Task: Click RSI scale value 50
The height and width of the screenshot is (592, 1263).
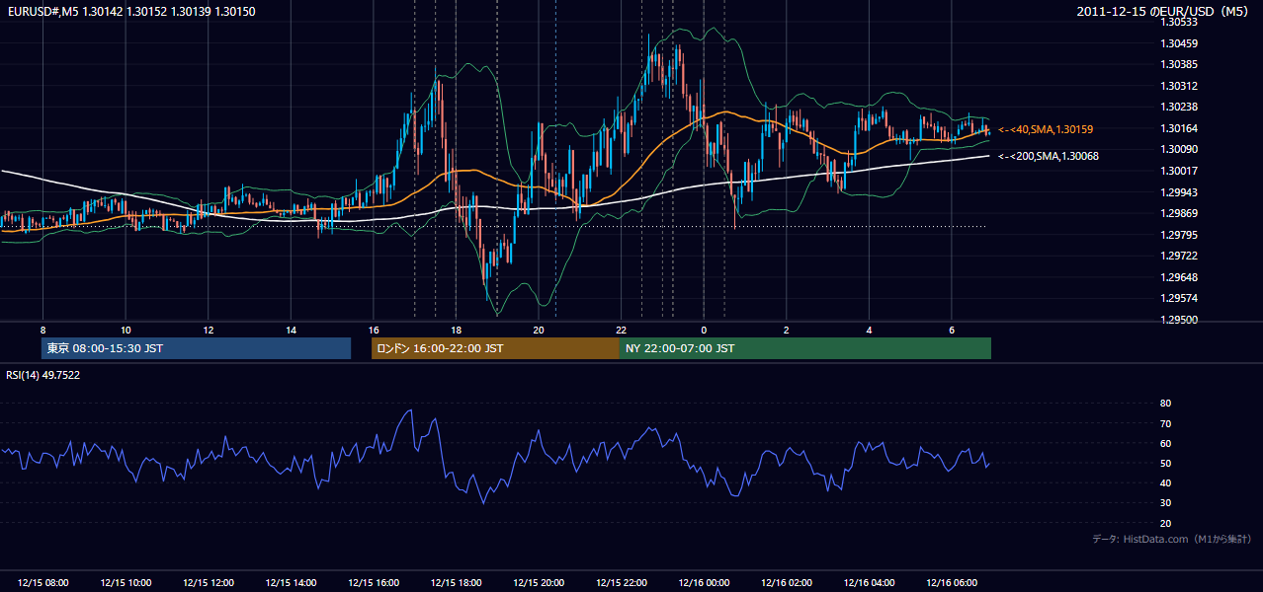Action: click(1166, 463)
